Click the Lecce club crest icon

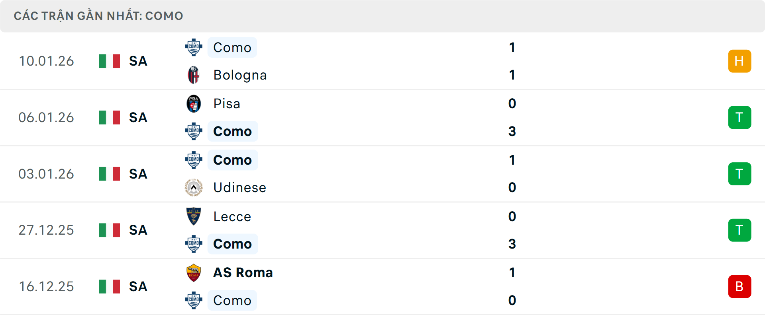click(x=194, y=216)
